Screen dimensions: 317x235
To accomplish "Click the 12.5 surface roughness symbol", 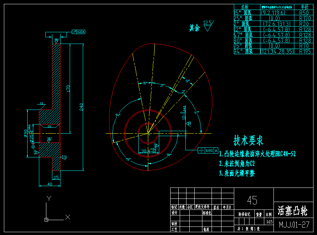I will click(x=208, y=26).
